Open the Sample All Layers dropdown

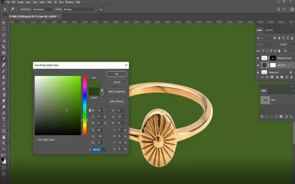pos(79,9)
